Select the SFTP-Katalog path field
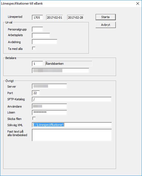 click(x=72, y=99)
